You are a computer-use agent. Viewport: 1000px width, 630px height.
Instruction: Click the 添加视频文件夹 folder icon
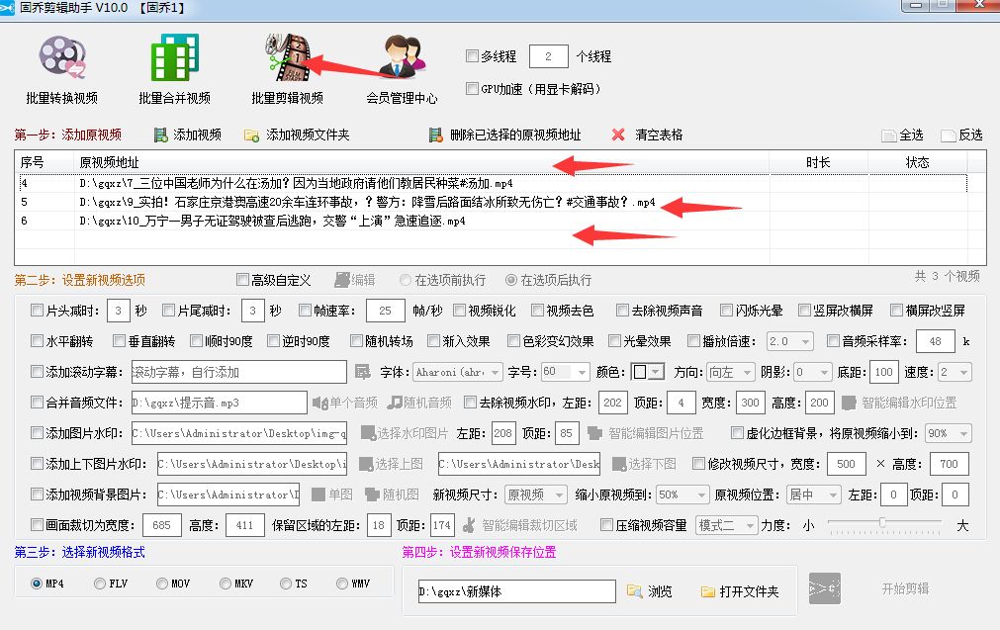tap(252, 135)
